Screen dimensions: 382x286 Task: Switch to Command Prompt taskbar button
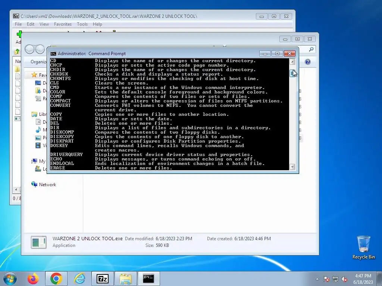(148, 279)
